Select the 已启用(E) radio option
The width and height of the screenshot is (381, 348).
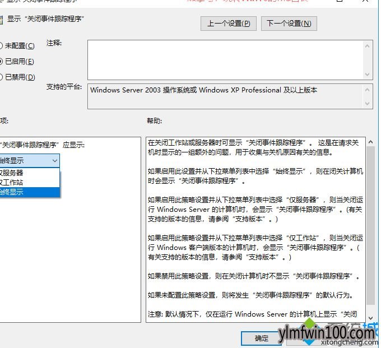[1, 62]
